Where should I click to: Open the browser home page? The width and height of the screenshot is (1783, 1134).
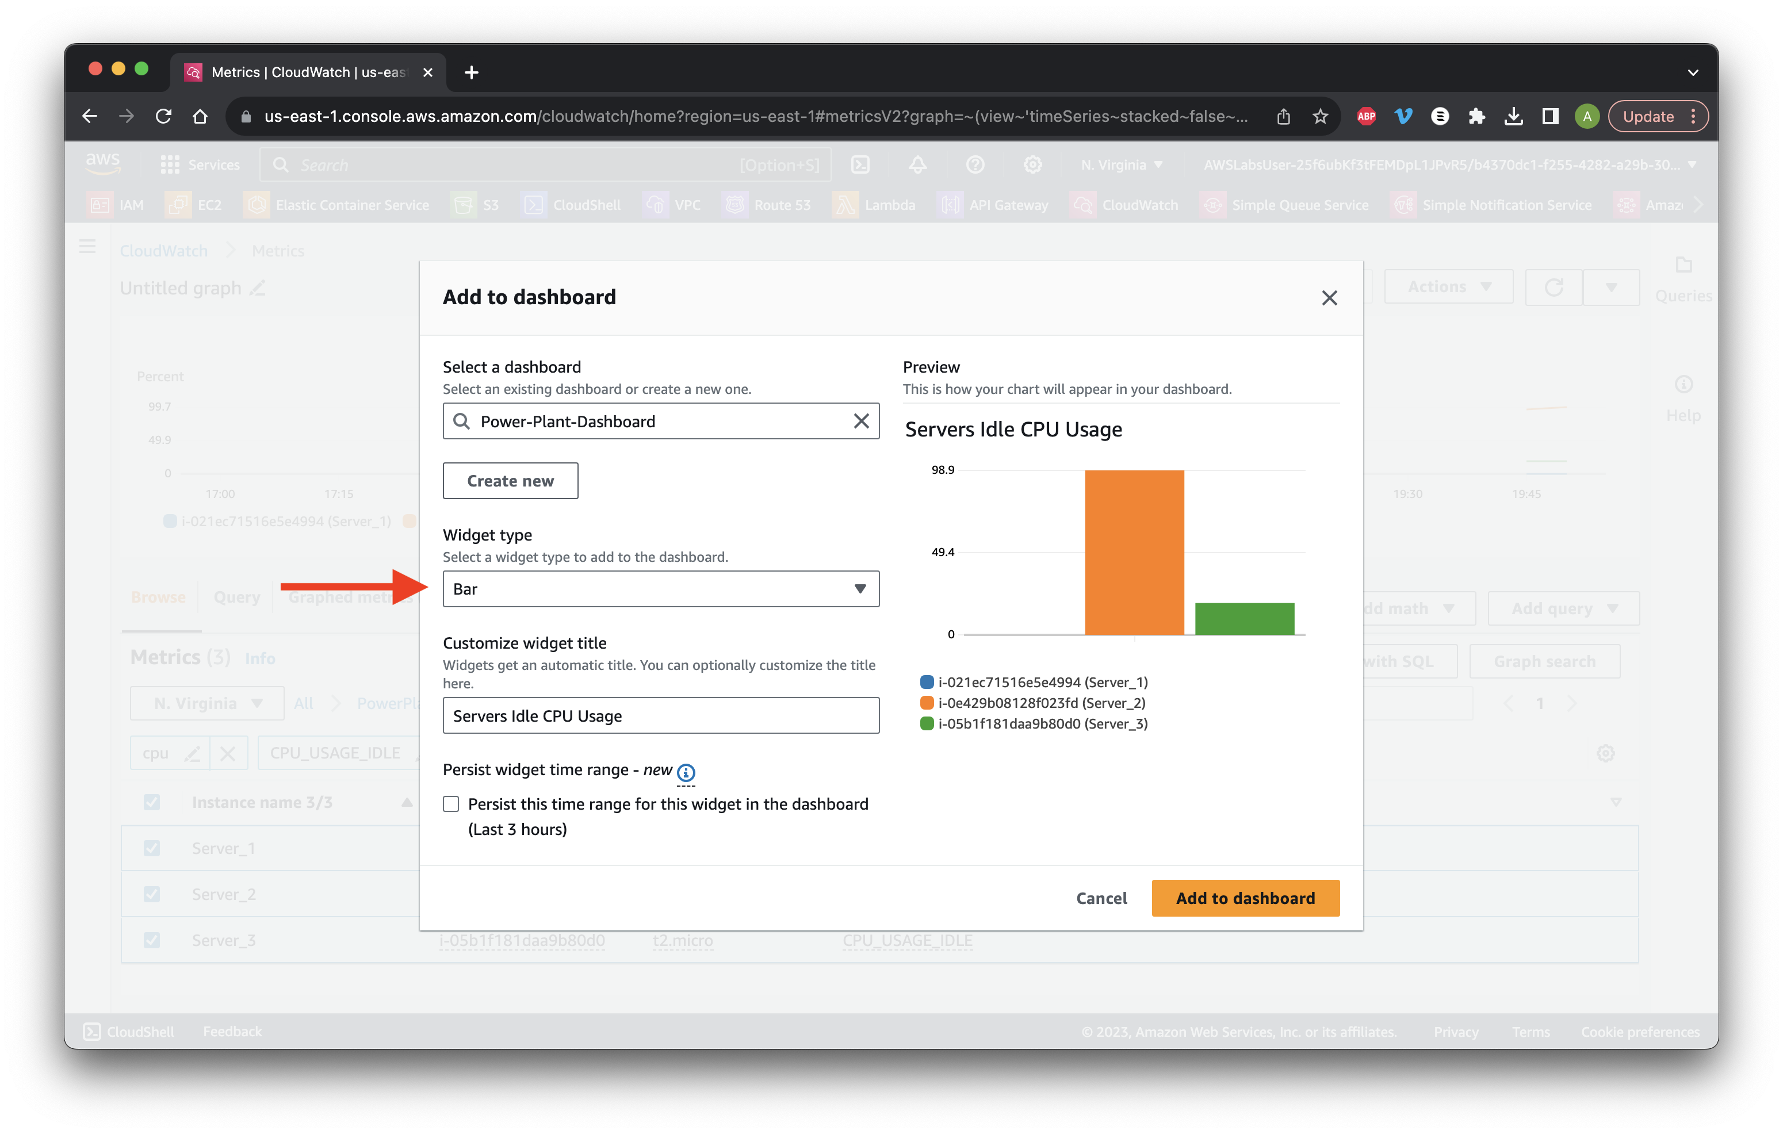200,116
